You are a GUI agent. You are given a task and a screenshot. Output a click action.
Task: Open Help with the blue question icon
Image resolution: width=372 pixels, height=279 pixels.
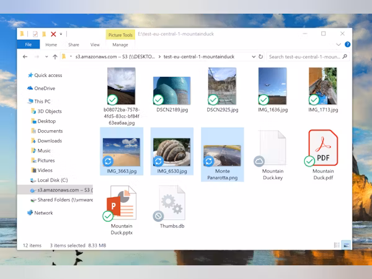click(x=348, y=45)
